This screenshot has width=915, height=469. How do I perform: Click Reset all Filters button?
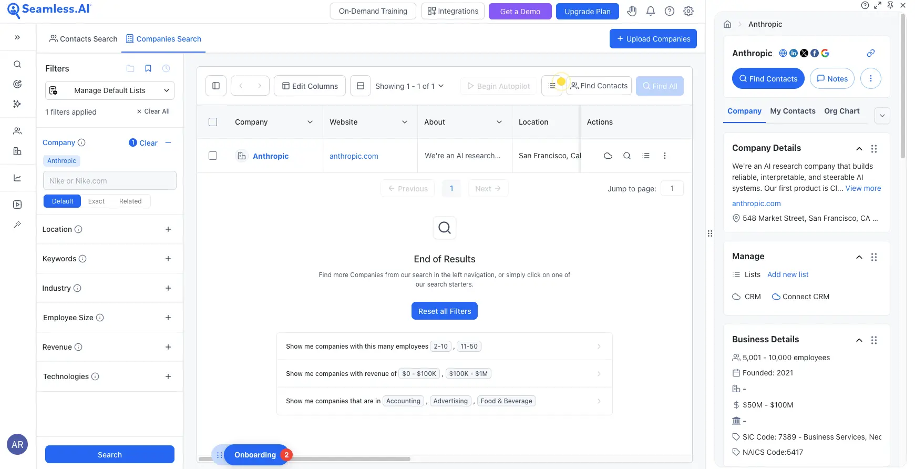point(445,311)
